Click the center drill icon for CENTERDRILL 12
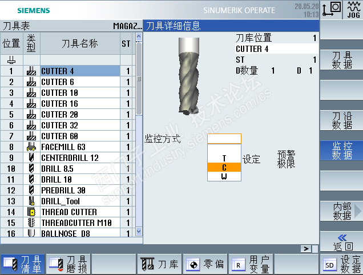The width and height of the screenshot is (363, 275). [31, 157]
